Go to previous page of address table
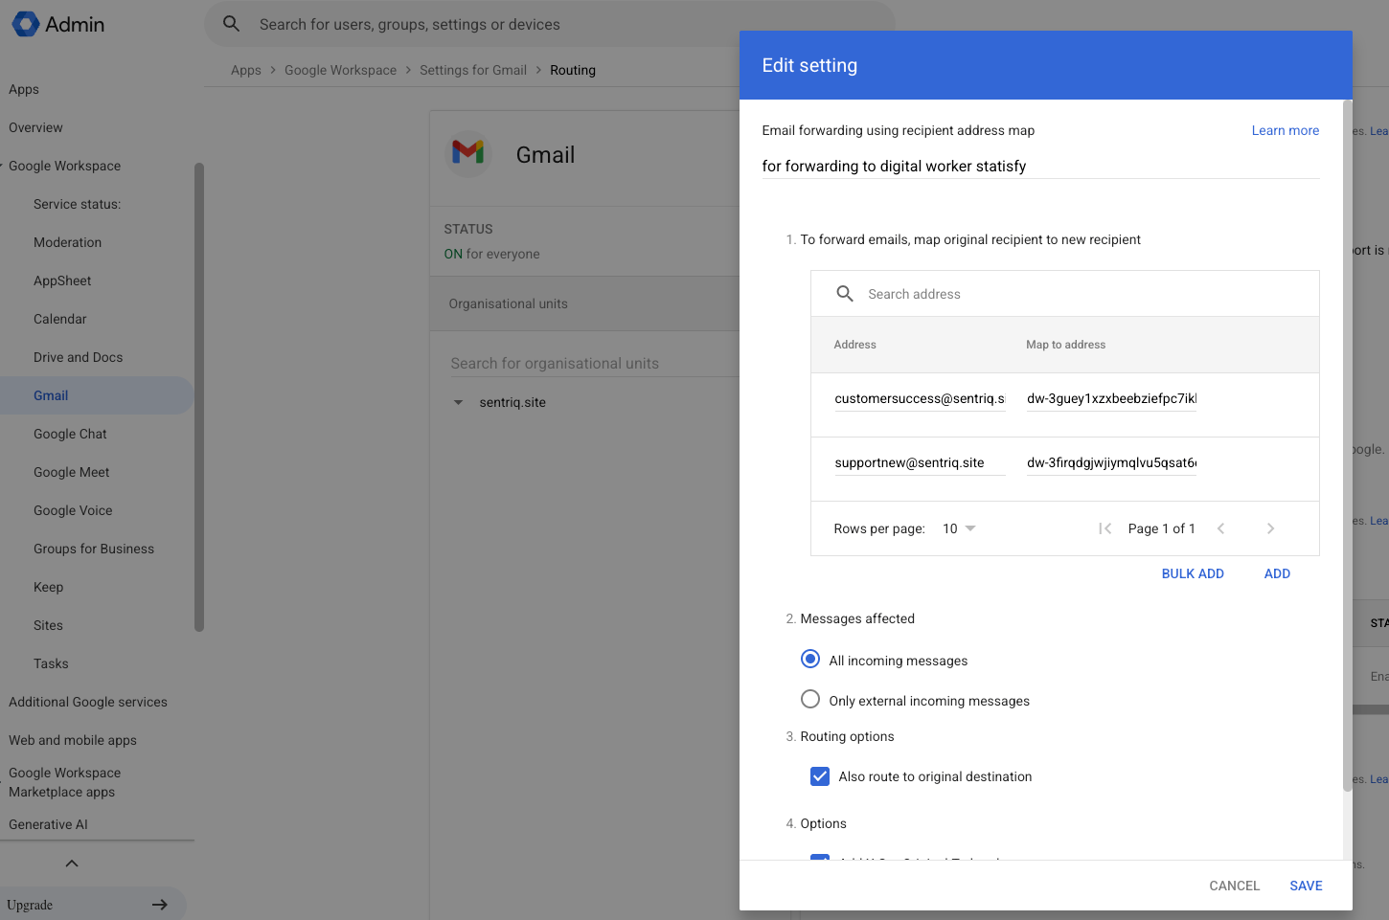 [x=1220, y=528]
